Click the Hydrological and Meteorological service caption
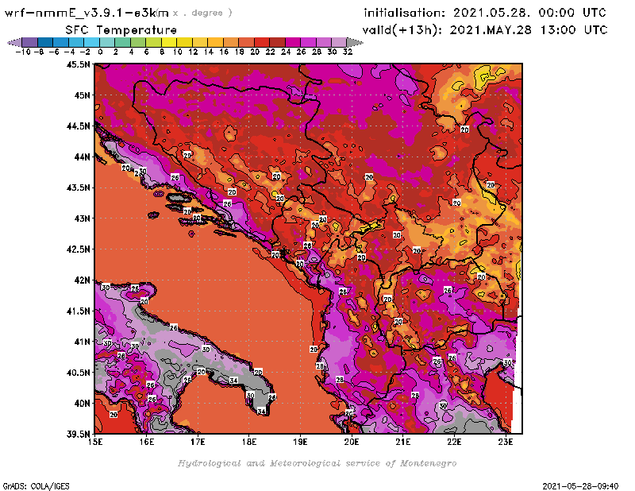Image resolution: width=635 pixels, height=491 pixels. coord(317,463)
